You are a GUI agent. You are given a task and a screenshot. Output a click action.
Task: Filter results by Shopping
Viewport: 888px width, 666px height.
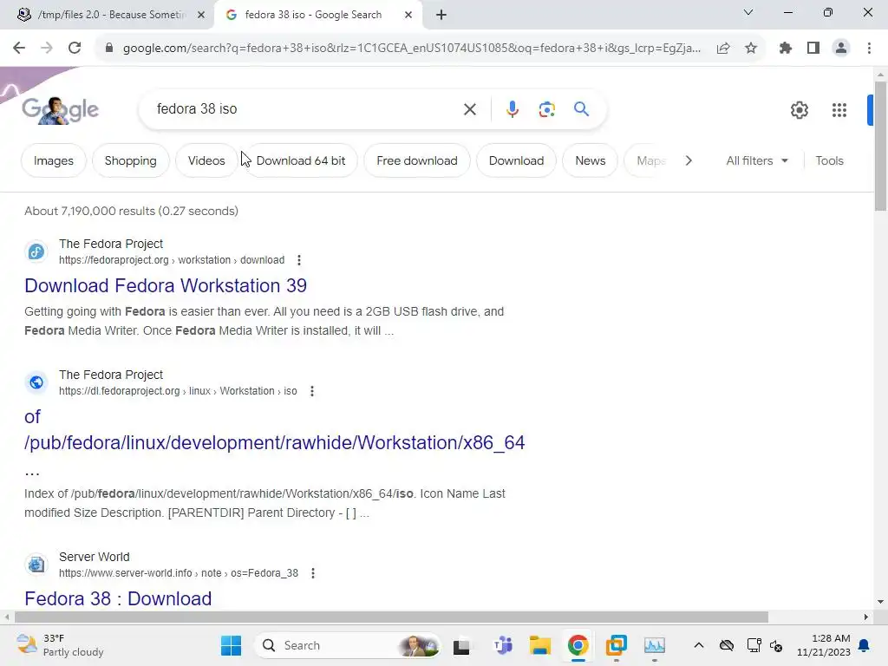point(130,160)
